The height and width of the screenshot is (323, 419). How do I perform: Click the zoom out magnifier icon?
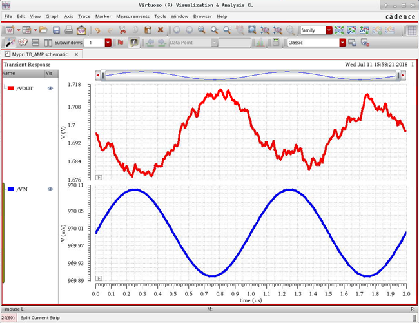[x=227, y=30]
